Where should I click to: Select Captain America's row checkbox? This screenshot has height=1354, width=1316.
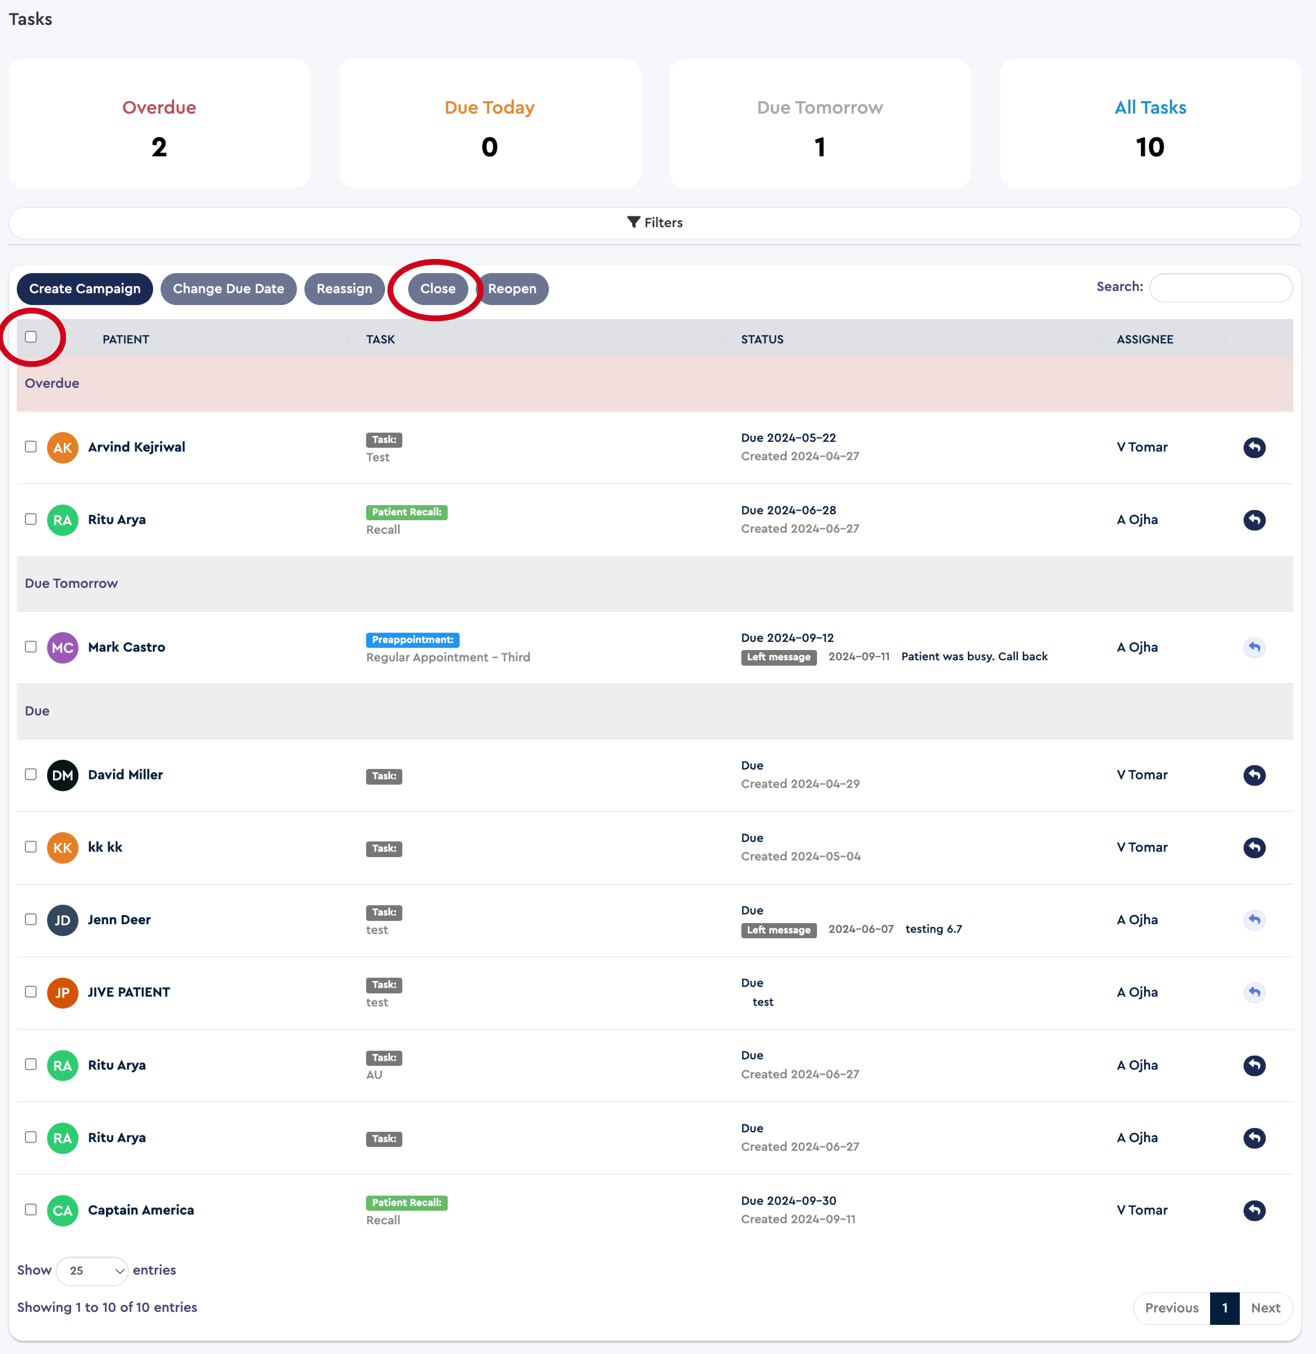tap(31, 1210)
